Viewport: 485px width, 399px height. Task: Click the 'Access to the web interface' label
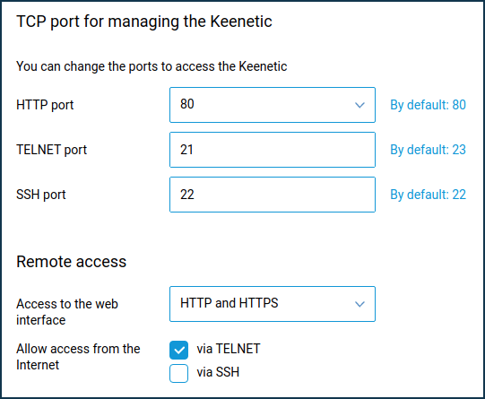(67, 312)
